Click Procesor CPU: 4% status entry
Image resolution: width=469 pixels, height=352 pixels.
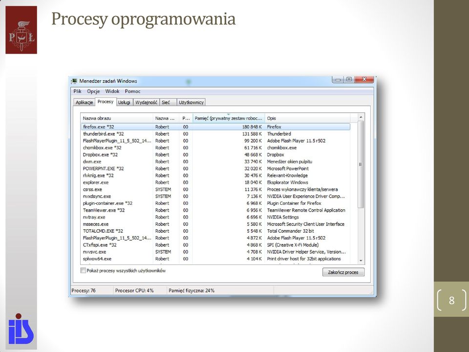[x=134, y=290]
